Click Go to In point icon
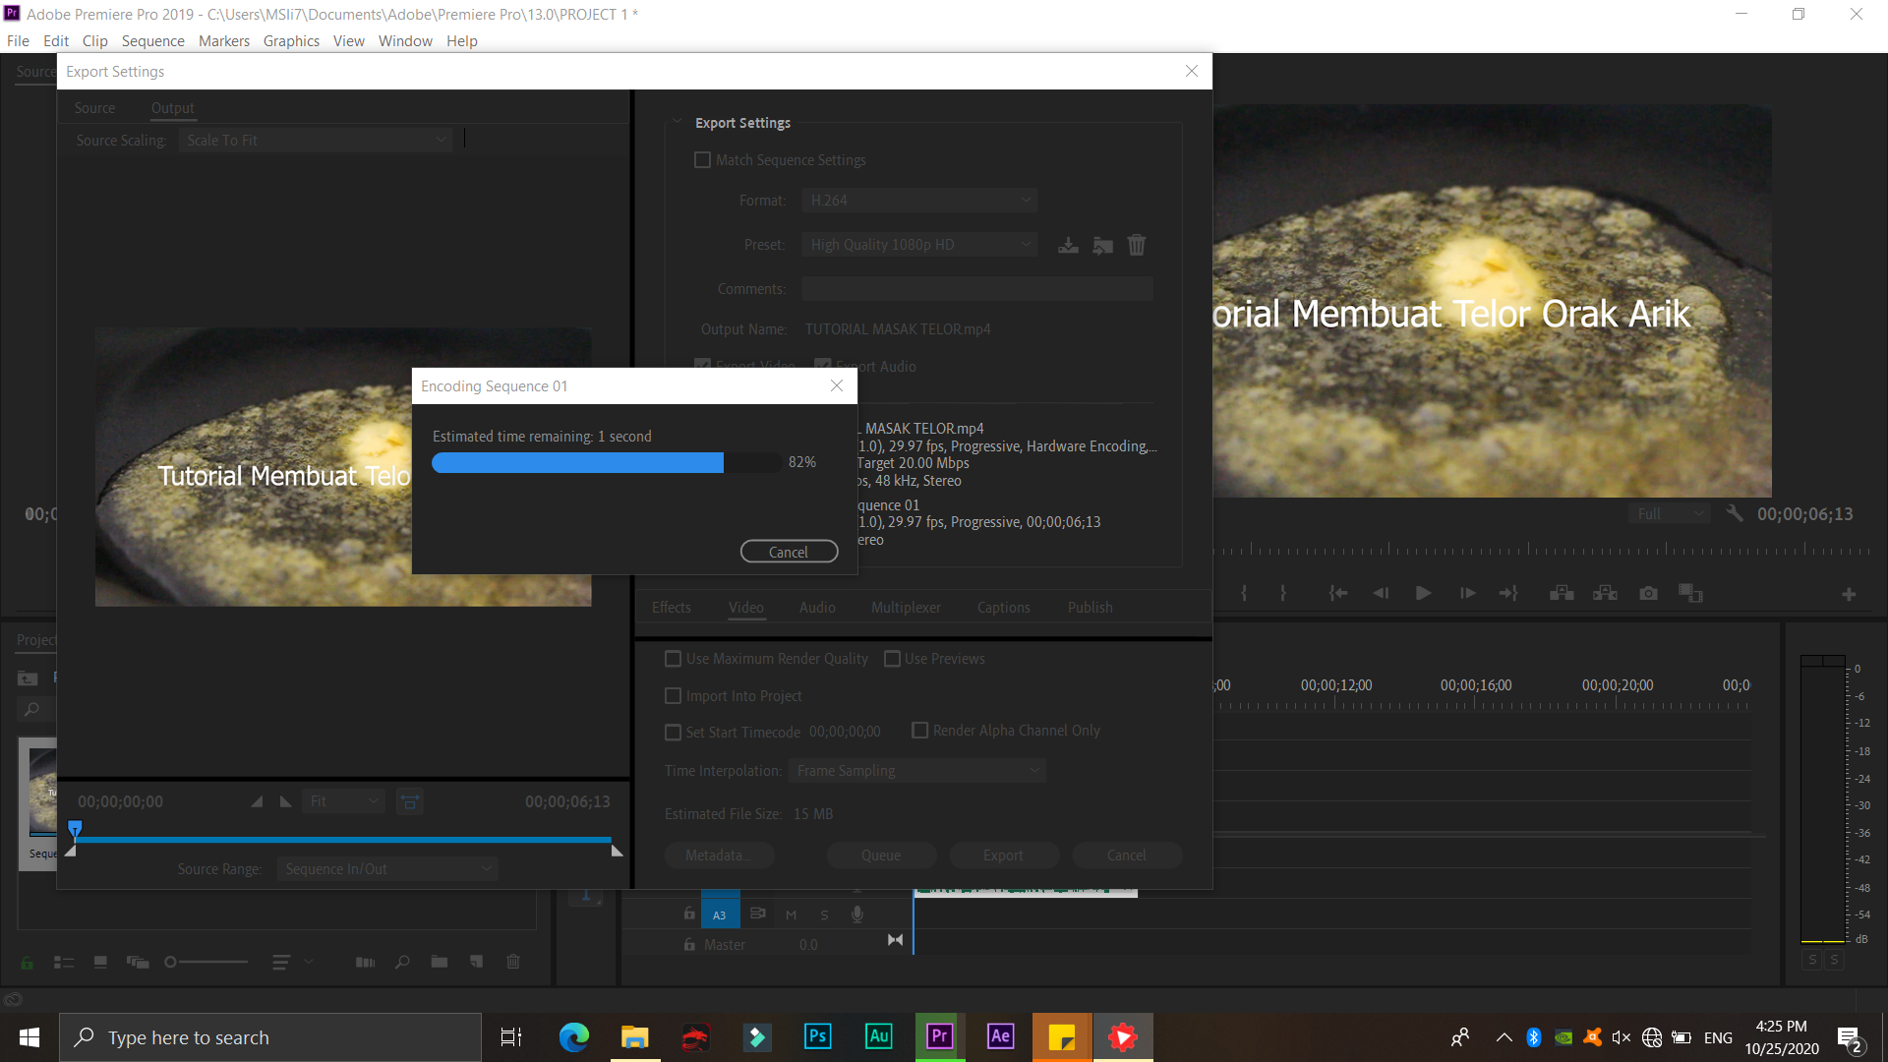 pos(1337,593)
